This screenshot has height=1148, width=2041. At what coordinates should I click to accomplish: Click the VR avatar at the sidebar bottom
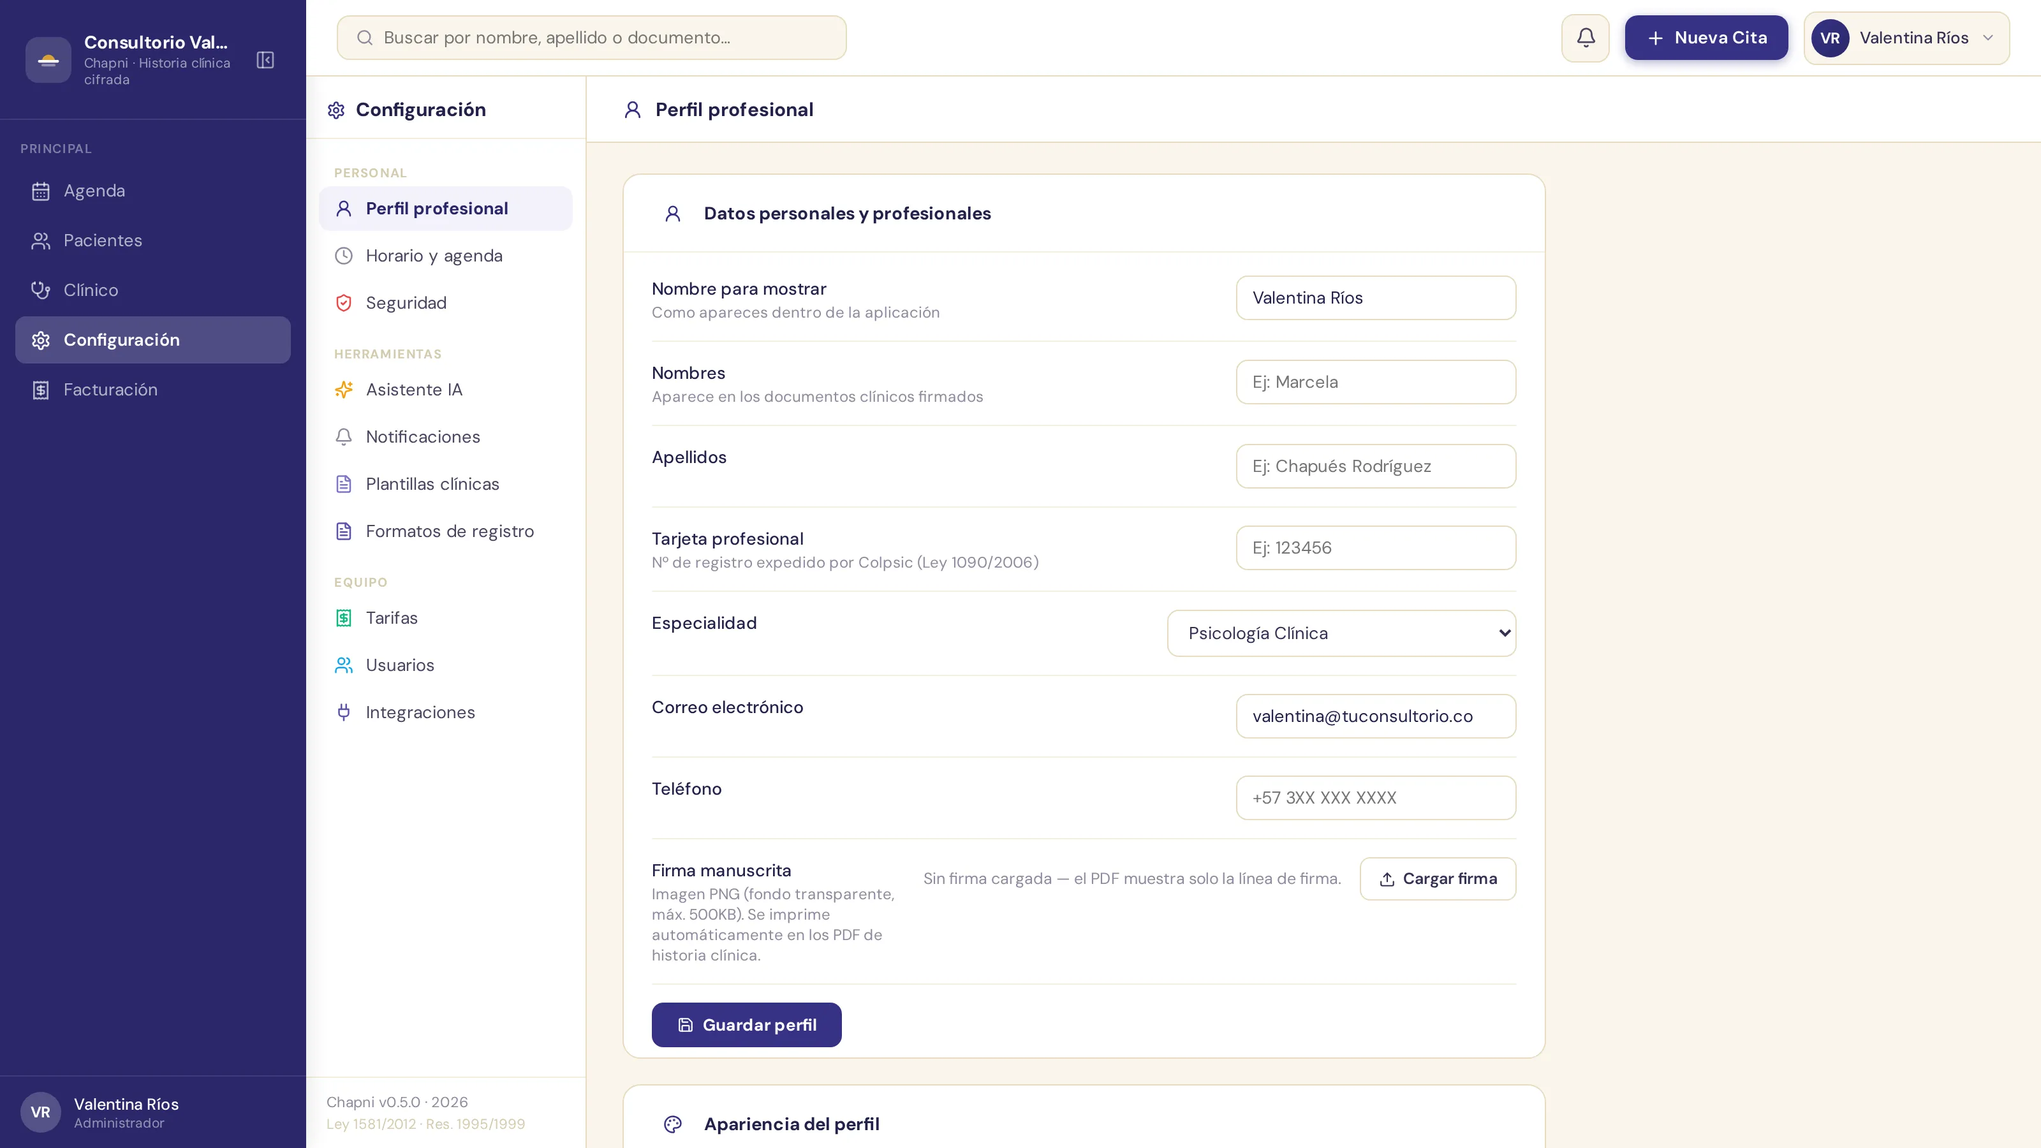point(40,1112)
